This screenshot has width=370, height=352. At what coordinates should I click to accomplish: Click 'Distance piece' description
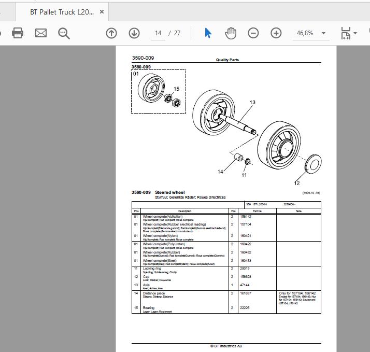154,293
